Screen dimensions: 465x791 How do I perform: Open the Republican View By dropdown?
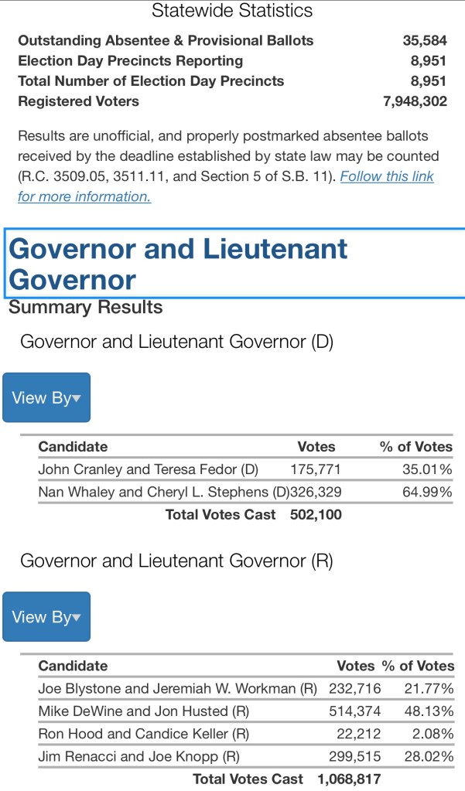tap(46, 616)
